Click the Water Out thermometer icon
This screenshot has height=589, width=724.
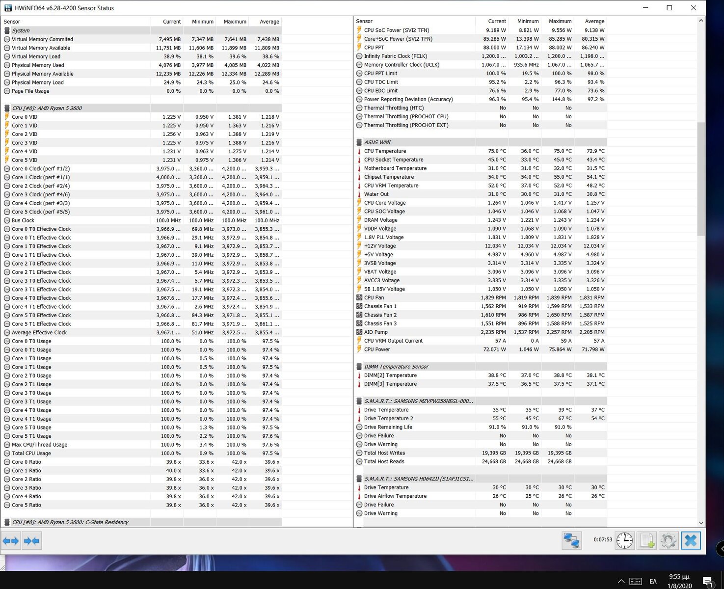(x=359, y=194)
